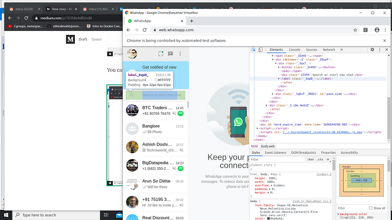Show more DevTools tabs with the double chevron
This screenshot has height=220, width=392.
click(x=341, y=50)
